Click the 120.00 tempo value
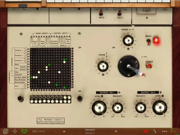 point(42,131)
